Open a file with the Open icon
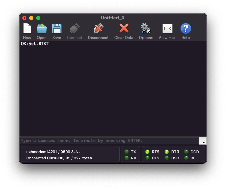Image resolution: width=226 pixels, height=189 pixels. pos(42,28)
